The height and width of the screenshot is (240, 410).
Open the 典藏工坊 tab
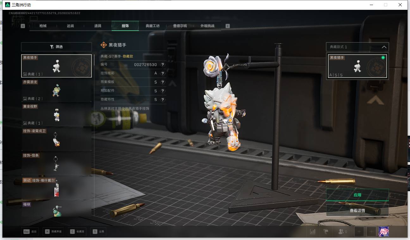pyautogui.click(x=152, y=26)
